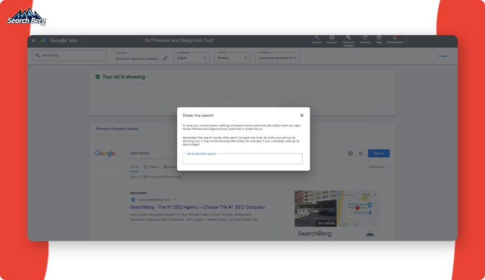Click the Google logo in preview

(105, 153)
